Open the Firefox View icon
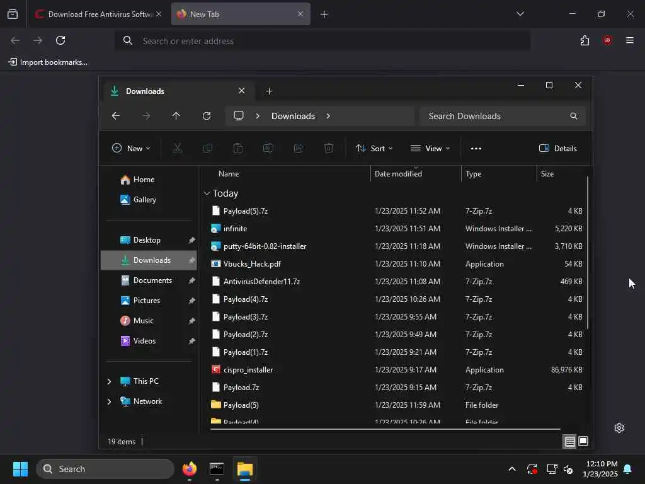The image size is (645, 484). click(13, 14)
